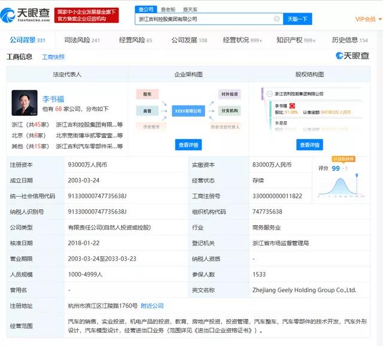This screenshot has height=346, width=383.
Task: Click business term 2003-03-24至2033-03-23
Action: [102, 259]
